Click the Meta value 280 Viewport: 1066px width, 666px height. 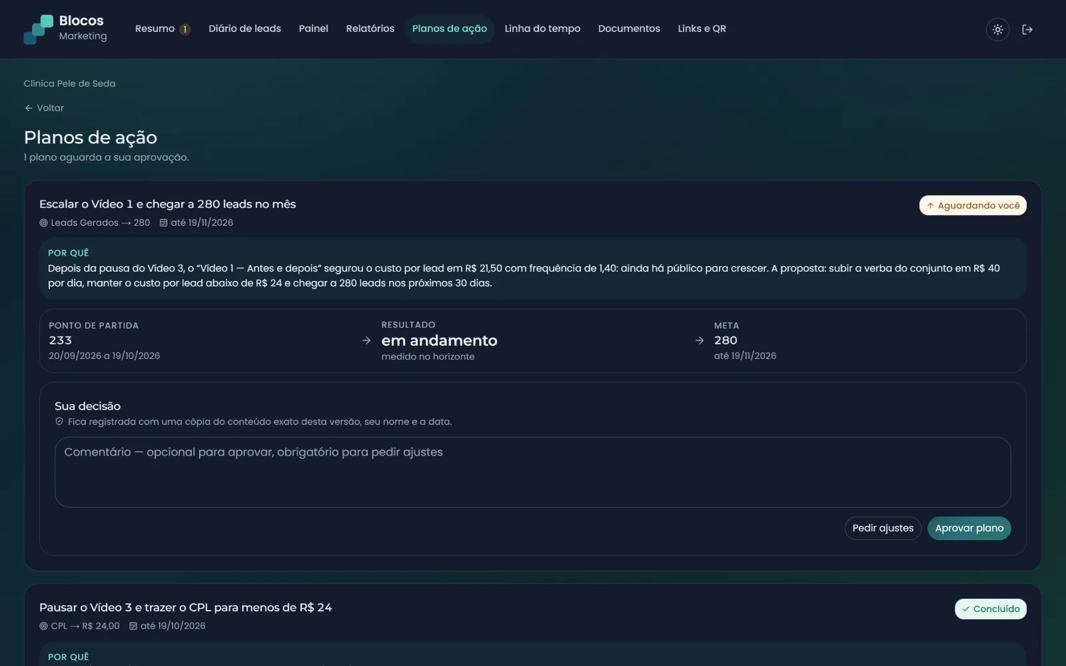click(726, 340)
